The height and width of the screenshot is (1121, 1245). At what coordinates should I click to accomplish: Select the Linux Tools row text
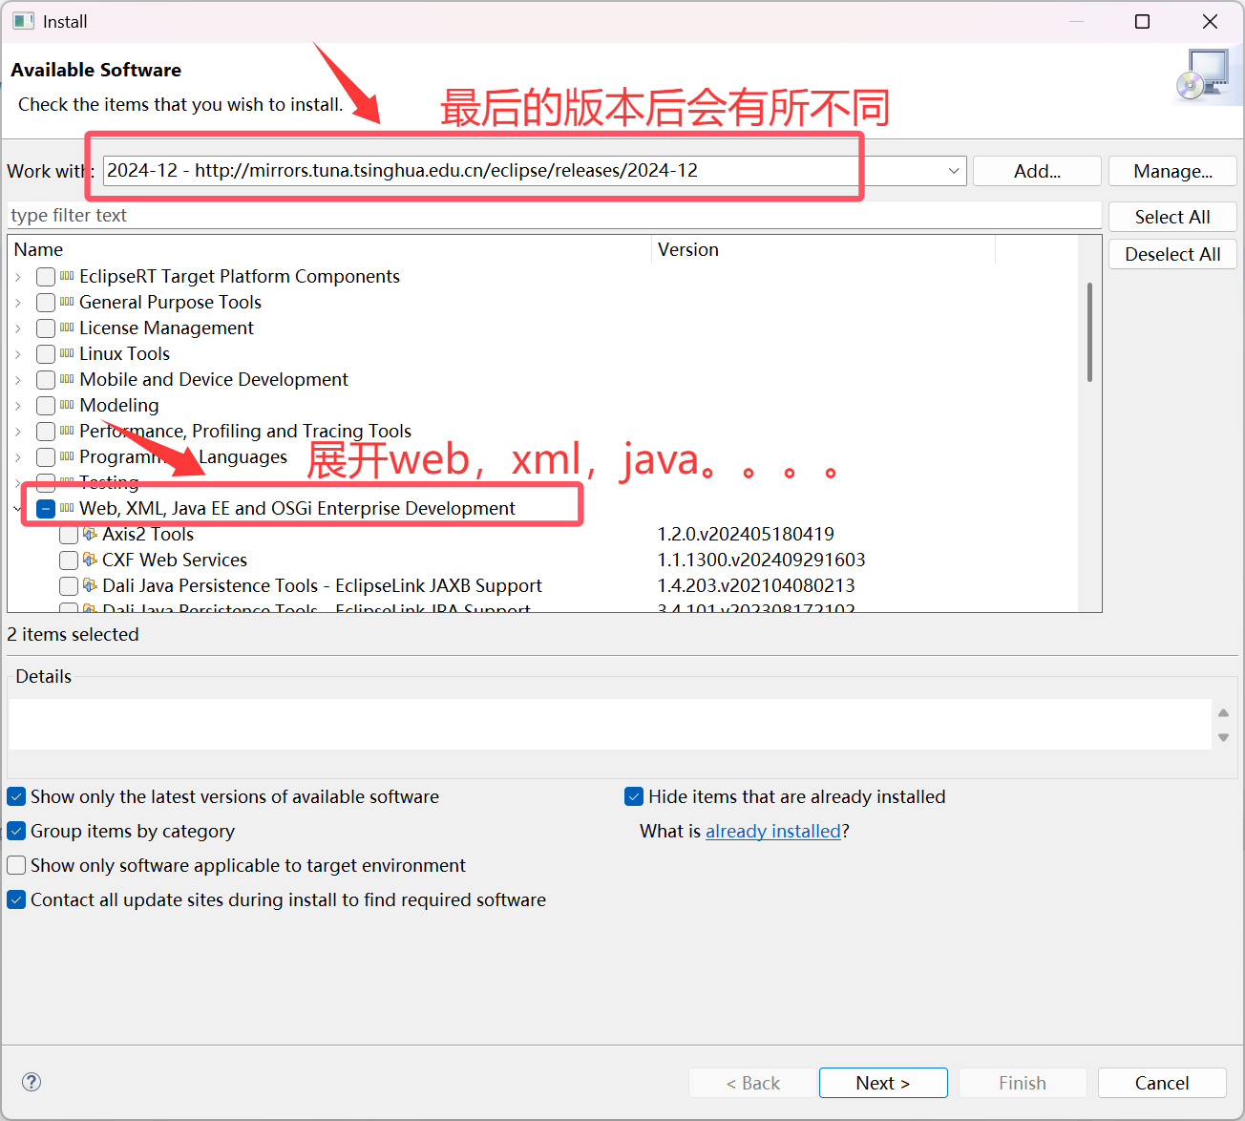pos(124,353)
